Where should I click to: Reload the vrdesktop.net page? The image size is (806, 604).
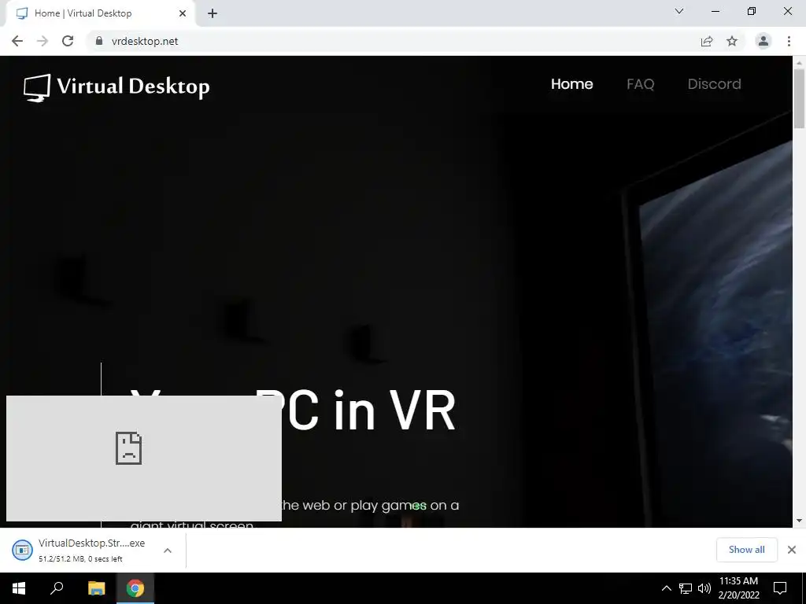[68, 41]
